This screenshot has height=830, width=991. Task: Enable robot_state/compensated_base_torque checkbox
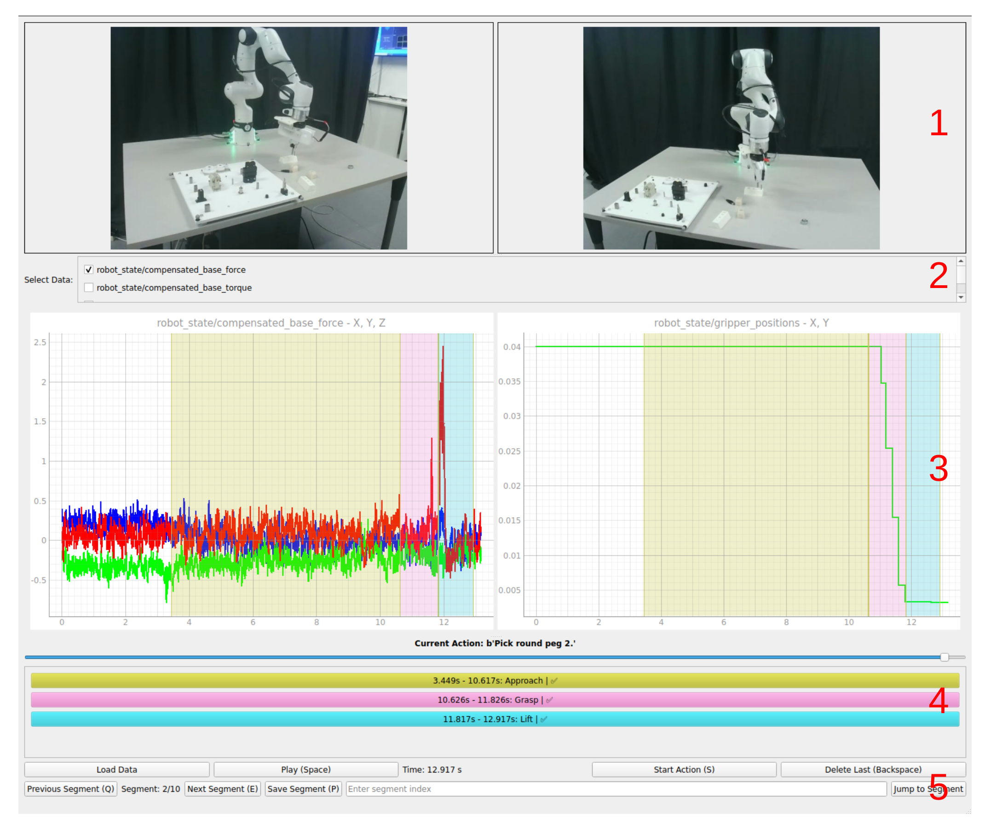tap(89, 288)
